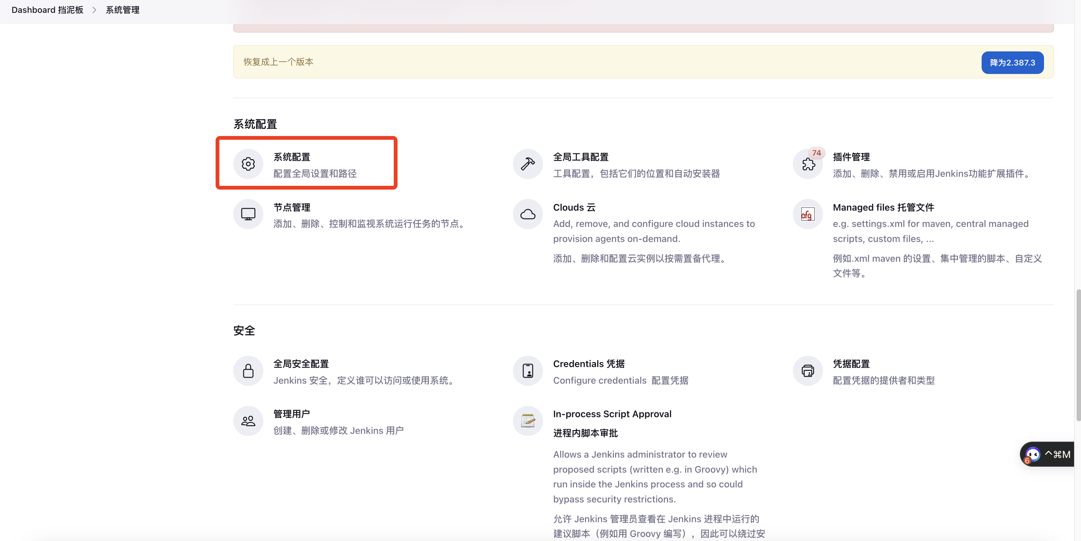This screenshot has width=1081, height=541.
Task: Click the 74 plugin updates badge
Action: point(816,153)
